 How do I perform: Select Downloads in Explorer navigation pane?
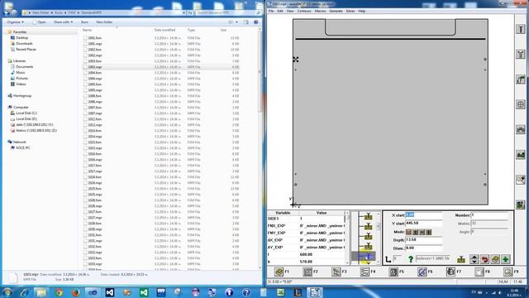tap(24, 44)
